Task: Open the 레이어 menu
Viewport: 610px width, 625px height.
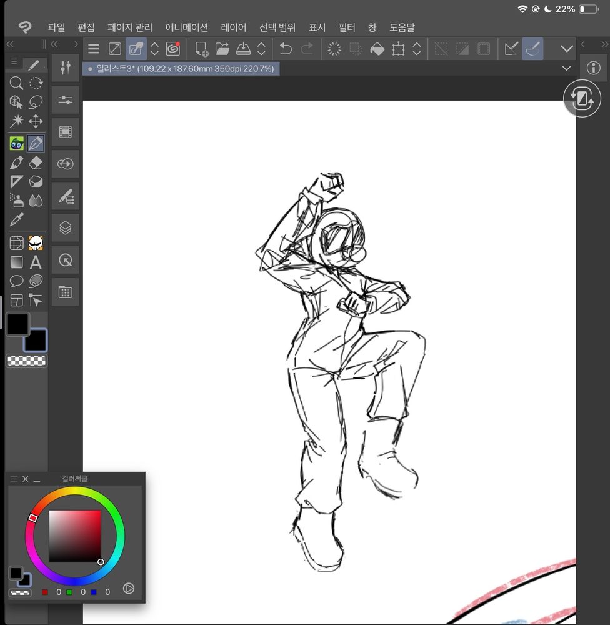Action: (x=234, y=27)
